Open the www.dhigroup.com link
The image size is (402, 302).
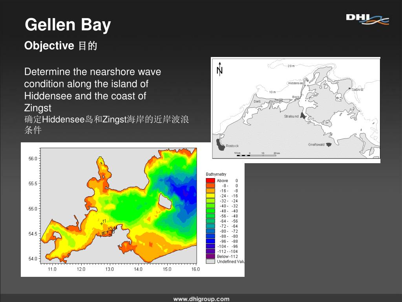tap(201, 299)
